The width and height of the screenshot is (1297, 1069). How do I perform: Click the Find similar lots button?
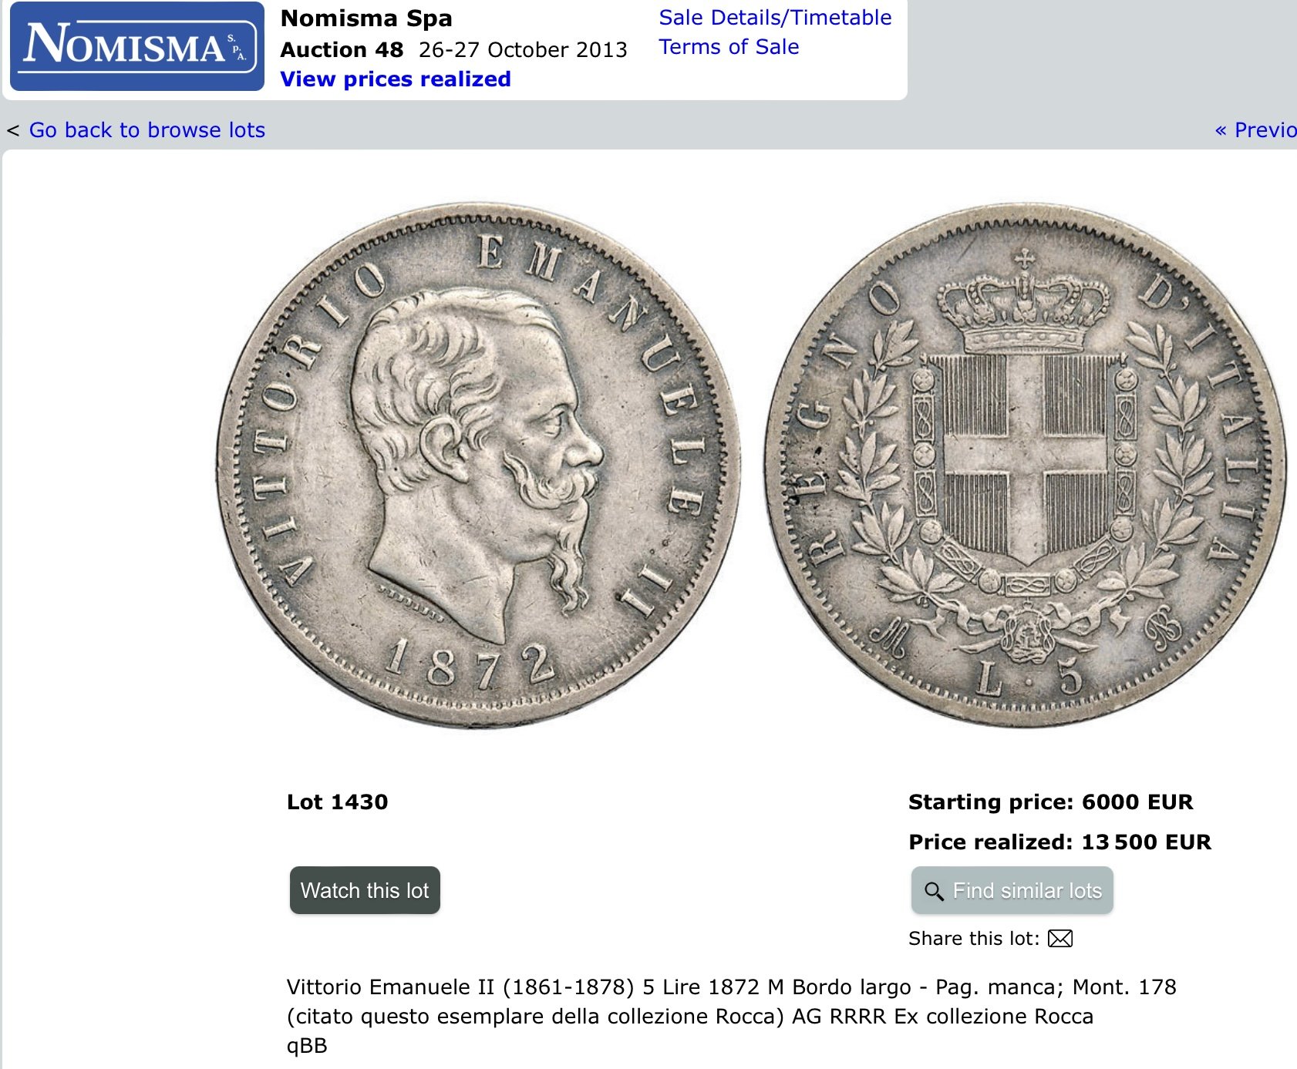pyautogui.click(x=1012, y=890)
